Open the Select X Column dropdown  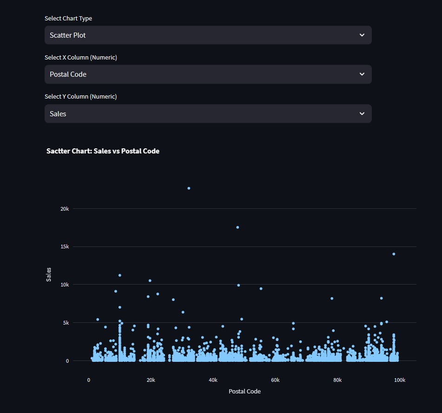pos(208,74)
